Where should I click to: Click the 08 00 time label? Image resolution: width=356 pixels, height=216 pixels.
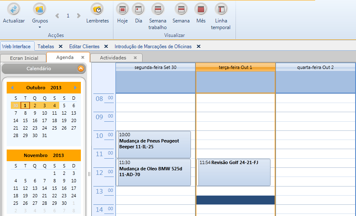(103, 98)
